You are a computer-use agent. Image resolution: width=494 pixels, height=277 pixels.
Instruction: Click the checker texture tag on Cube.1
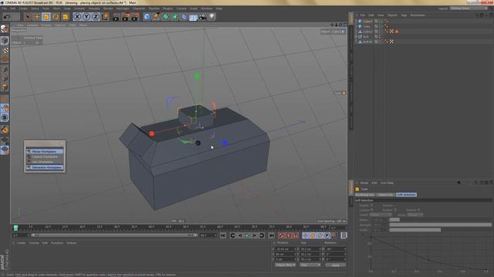point(391,32)
